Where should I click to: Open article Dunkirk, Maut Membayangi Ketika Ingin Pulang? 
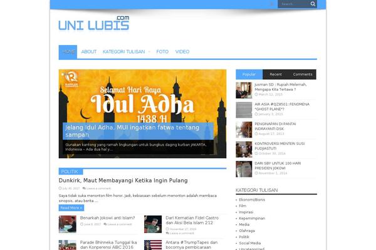[x=123, y=181]
